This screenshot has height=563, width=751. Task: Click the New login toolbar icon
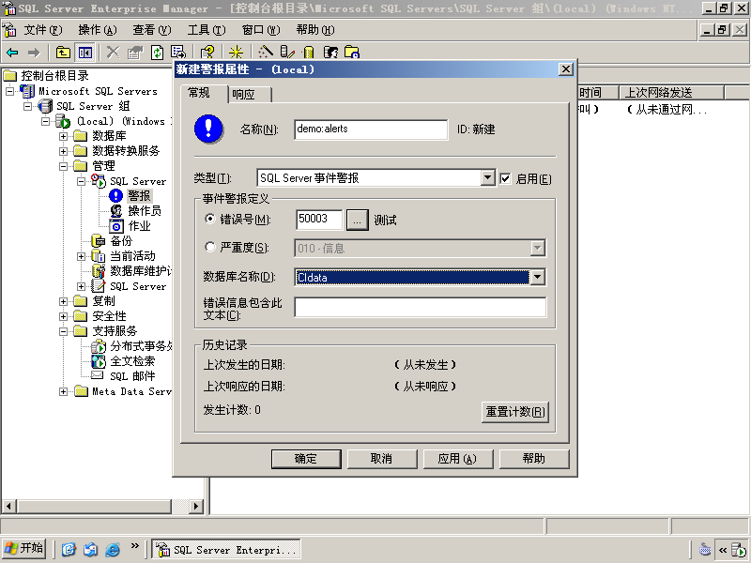tap(330, 53)
